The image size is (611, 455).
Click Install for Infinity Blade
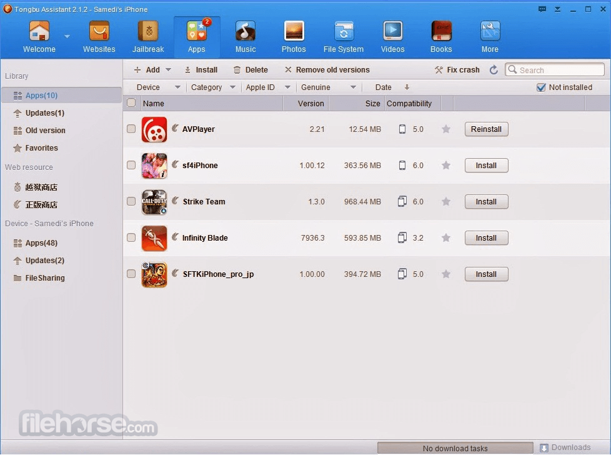point(486,238)
